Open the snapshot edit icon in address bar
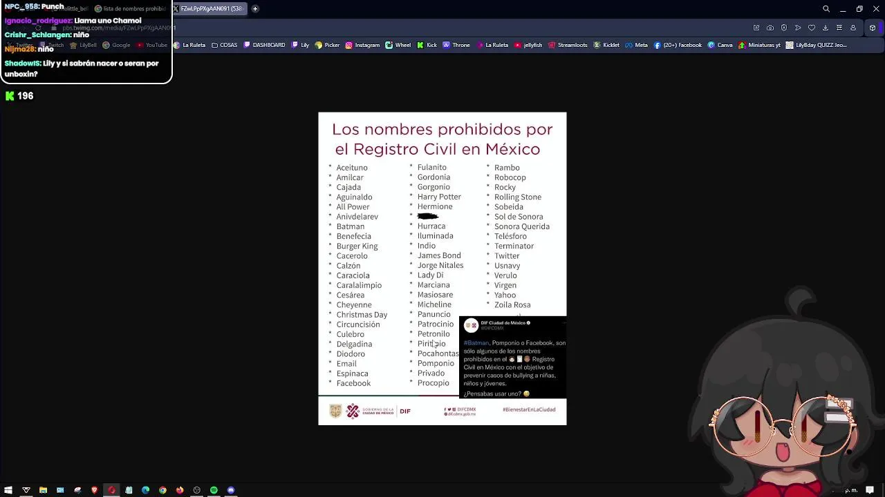This screenshot has height=497, width=885. (756, 28)
